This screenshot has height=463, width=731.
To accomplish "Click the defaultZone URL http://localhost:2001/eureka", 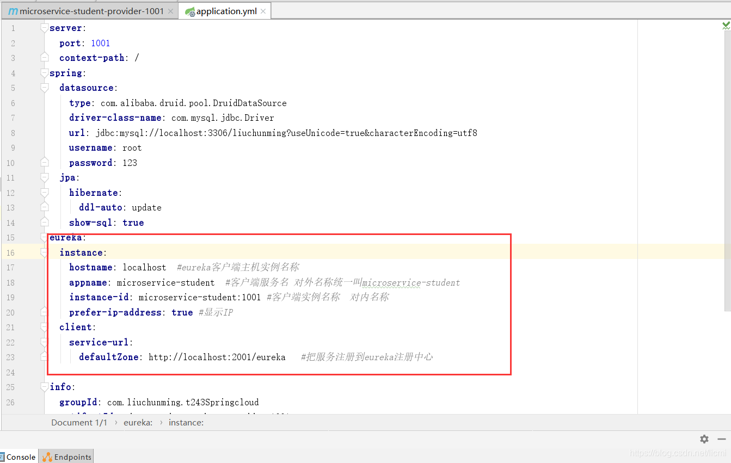I will tap(217, 357).
